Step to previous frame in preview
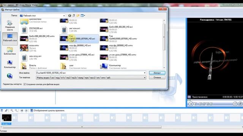The height and width of the screenshot is (136, 243). [204, 104]
